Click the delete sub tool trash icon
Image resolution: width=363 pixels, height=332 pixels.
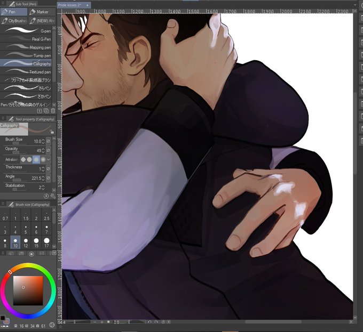click(x=53, y=111)
